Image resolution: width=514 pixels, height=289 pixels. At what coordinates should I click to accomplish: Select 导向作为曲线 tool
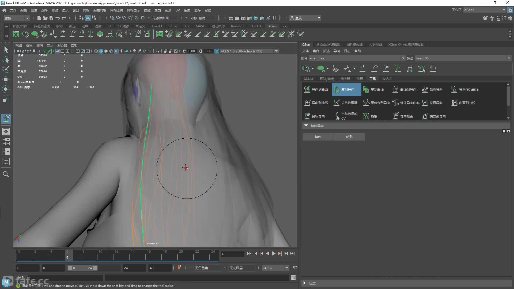pos(465,89)
